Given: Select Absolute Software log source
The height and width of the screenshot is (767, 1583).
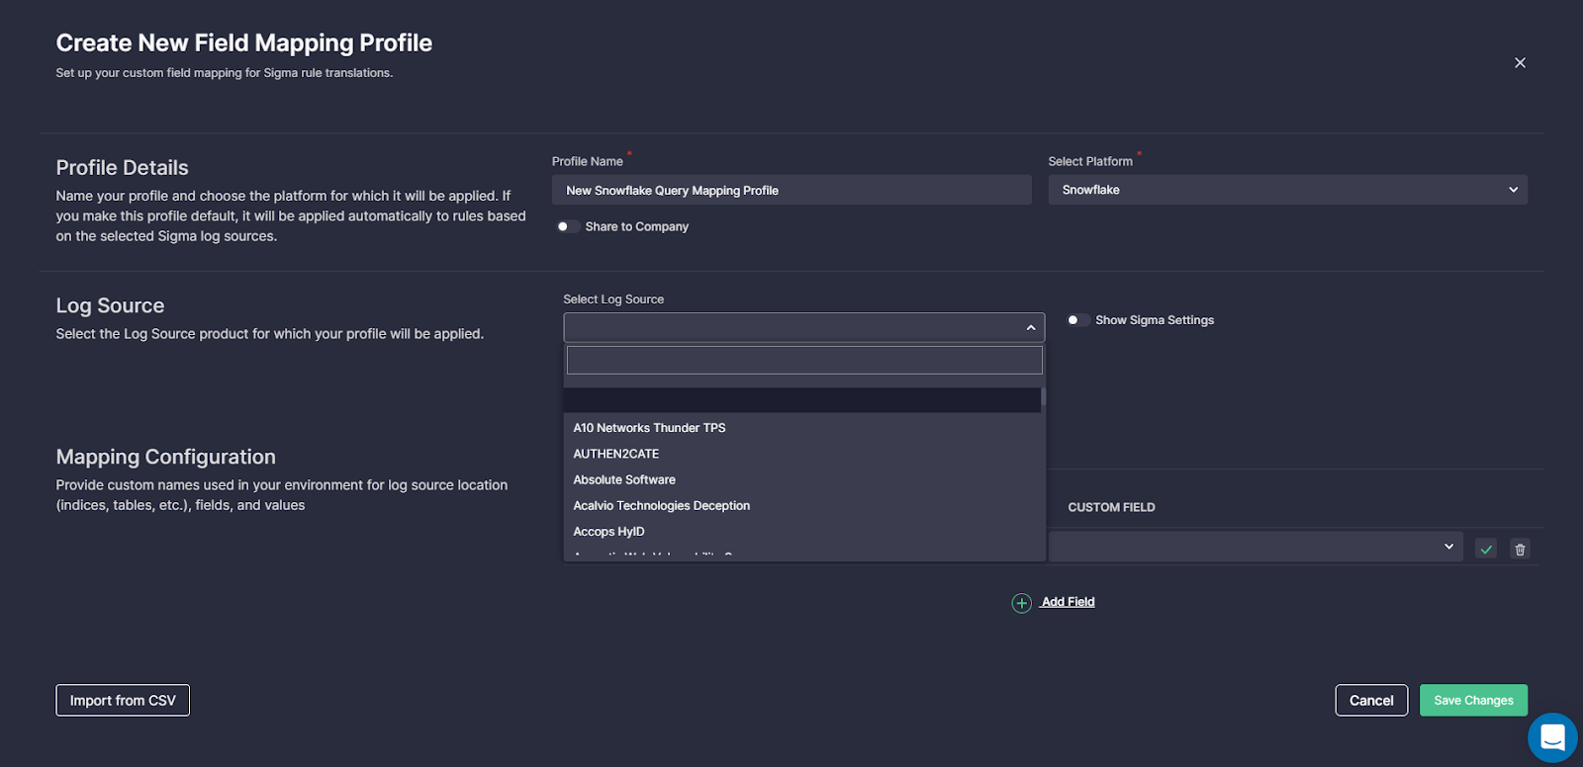Looking at the screenshot, I should 624,479.
